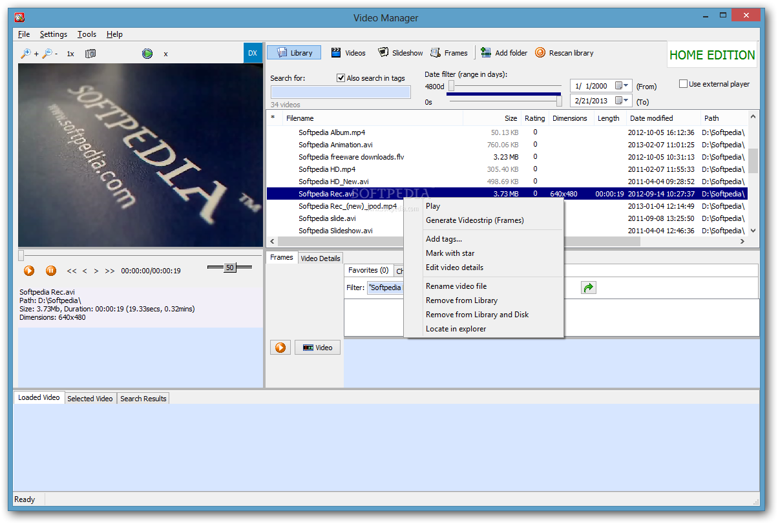Click the video seek bar handle
The height and width of the screenshot is (524, 778).
[x=21, y=255]
